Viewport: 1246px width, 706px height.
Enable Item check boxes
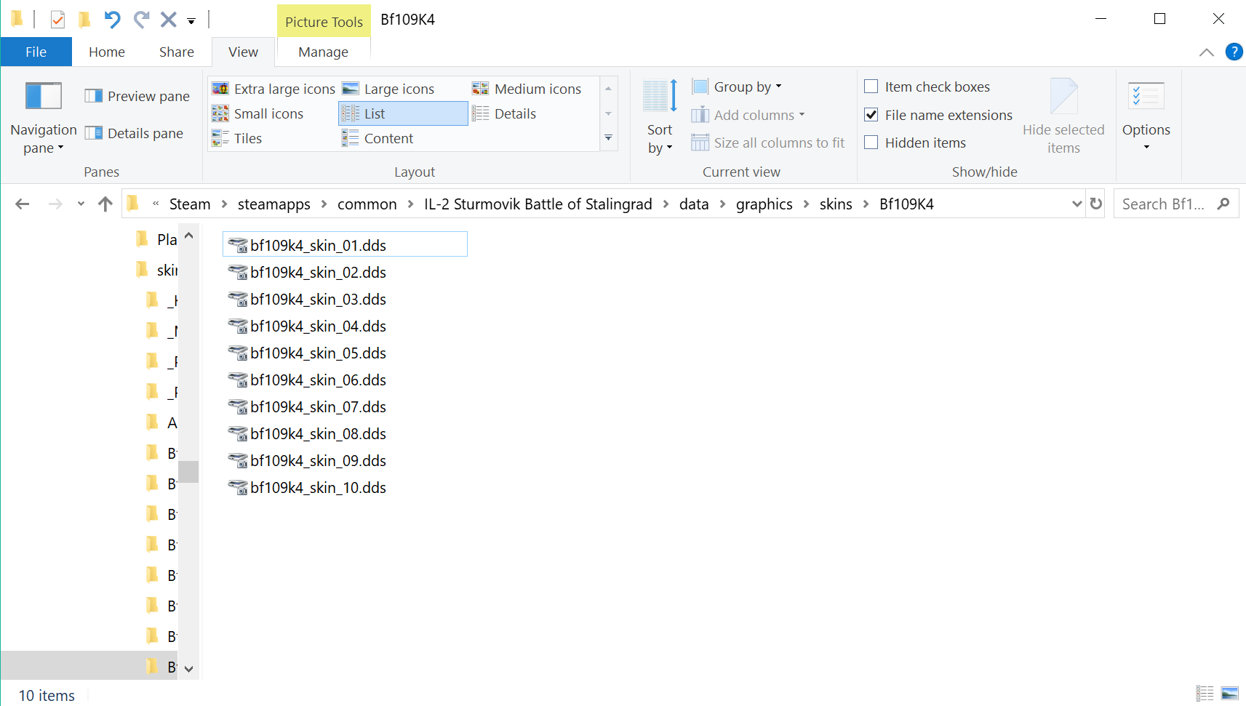[871, 87]
